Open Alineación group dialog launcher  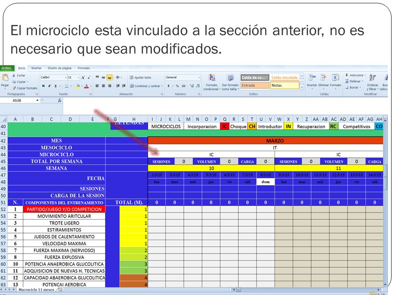click(x=162, y=94)
